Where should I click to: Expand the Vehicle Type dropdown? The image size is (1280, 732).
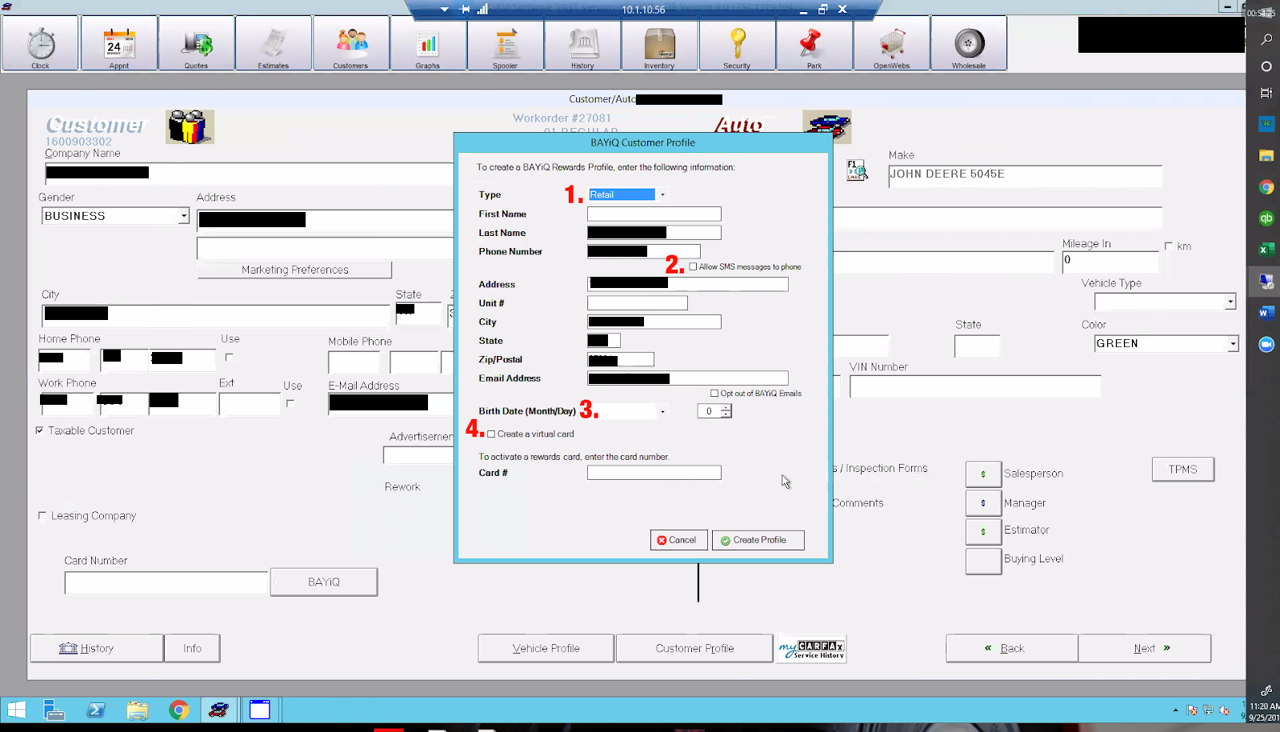point(1230,302)
